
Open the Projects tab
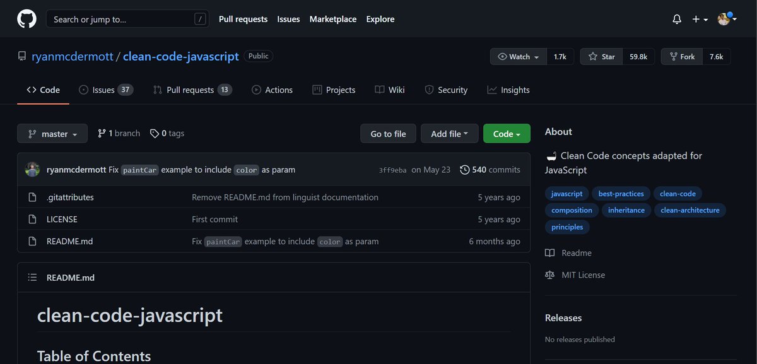pos(334,90)
